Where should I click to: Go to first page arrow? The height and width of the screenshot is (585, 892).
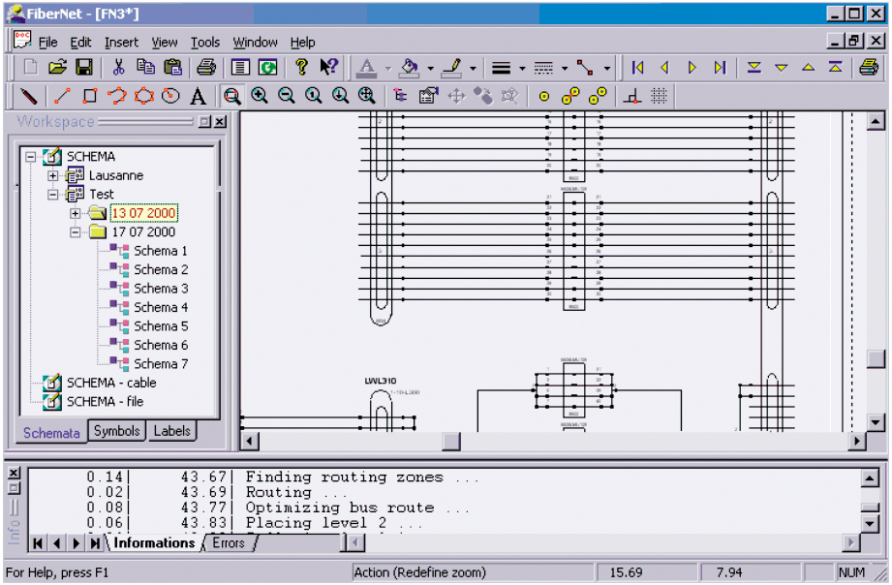tap(637, 67)
